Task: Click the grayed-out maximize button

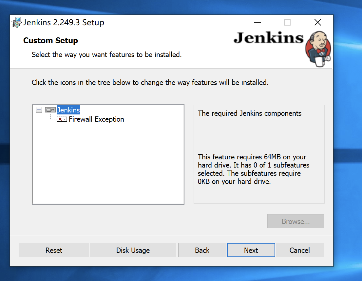Action: click(x=287, y=22)
